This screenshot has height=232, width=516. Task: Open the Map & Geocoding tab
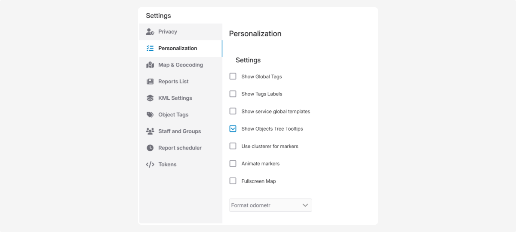181,65
